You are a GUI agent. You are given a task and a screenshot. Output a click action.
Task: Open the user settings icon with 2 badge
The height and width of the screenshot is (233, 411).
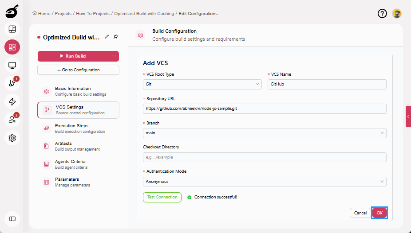click(x=12, y=120)
